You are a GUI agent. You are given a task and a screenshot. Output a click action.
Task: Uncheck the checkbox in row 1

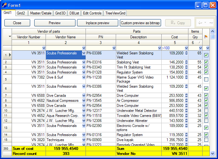[x=206, y=55]
